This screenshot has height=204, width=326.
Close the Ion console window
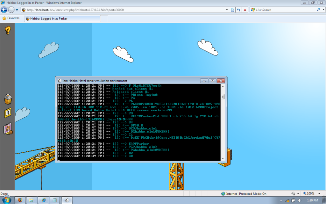(221, 81)
